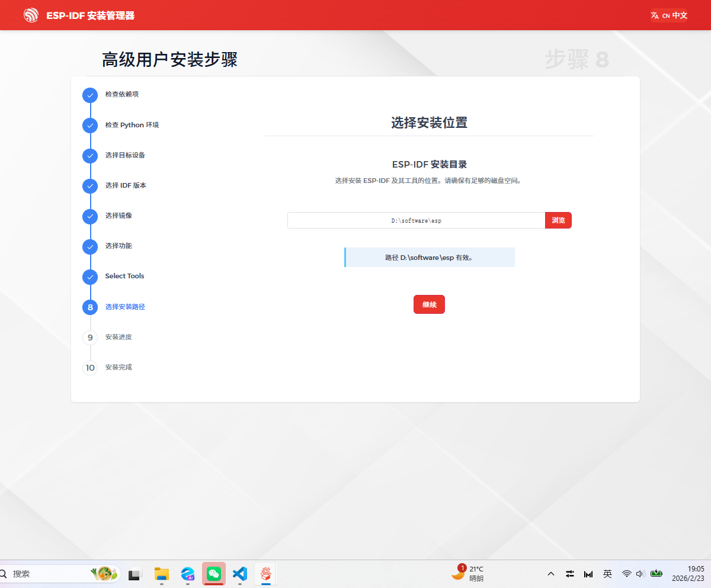Go to the 选择目标设备 step label
Screen dimensions: 711x588
coord(125,155)
